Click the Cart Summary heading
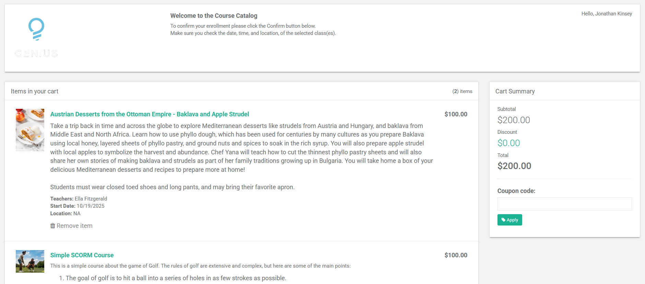 [x=515, y=91]
